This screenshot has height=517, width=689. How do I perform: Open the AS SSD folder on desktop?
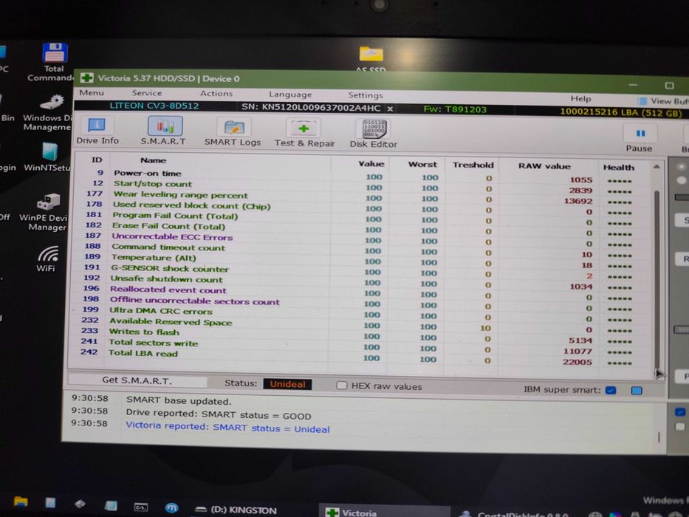point(371,58)
